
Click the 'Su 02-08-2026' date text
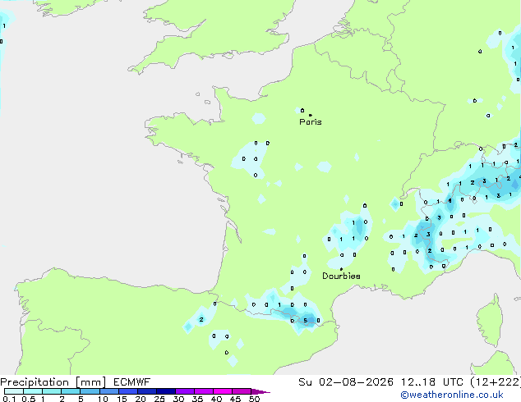click(x=346, y=382)
